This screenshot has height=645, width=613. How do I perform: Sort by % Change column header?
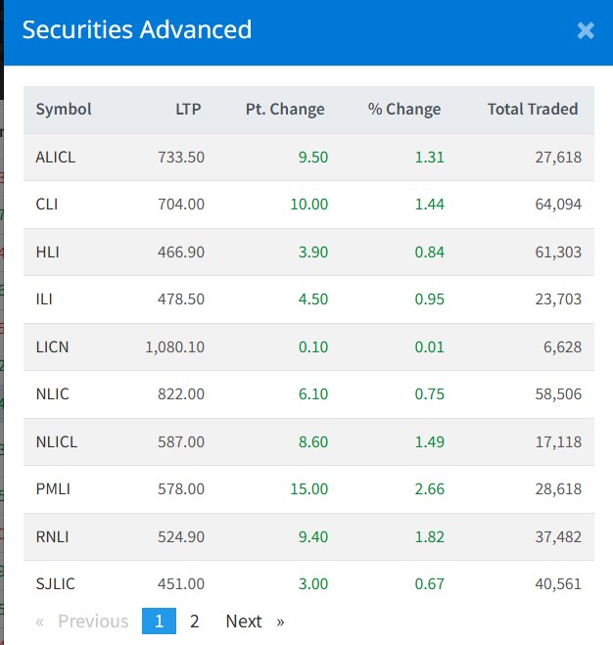click(x=404, y=109)
